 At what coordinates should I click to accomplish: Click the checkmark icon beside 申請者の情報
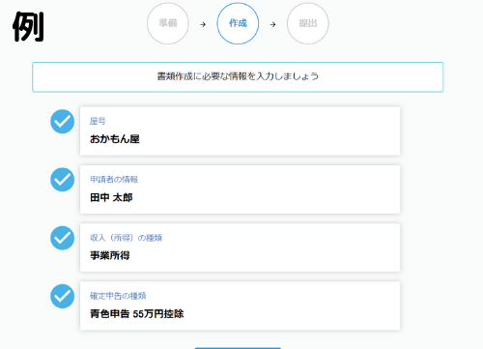click(63, 180)
